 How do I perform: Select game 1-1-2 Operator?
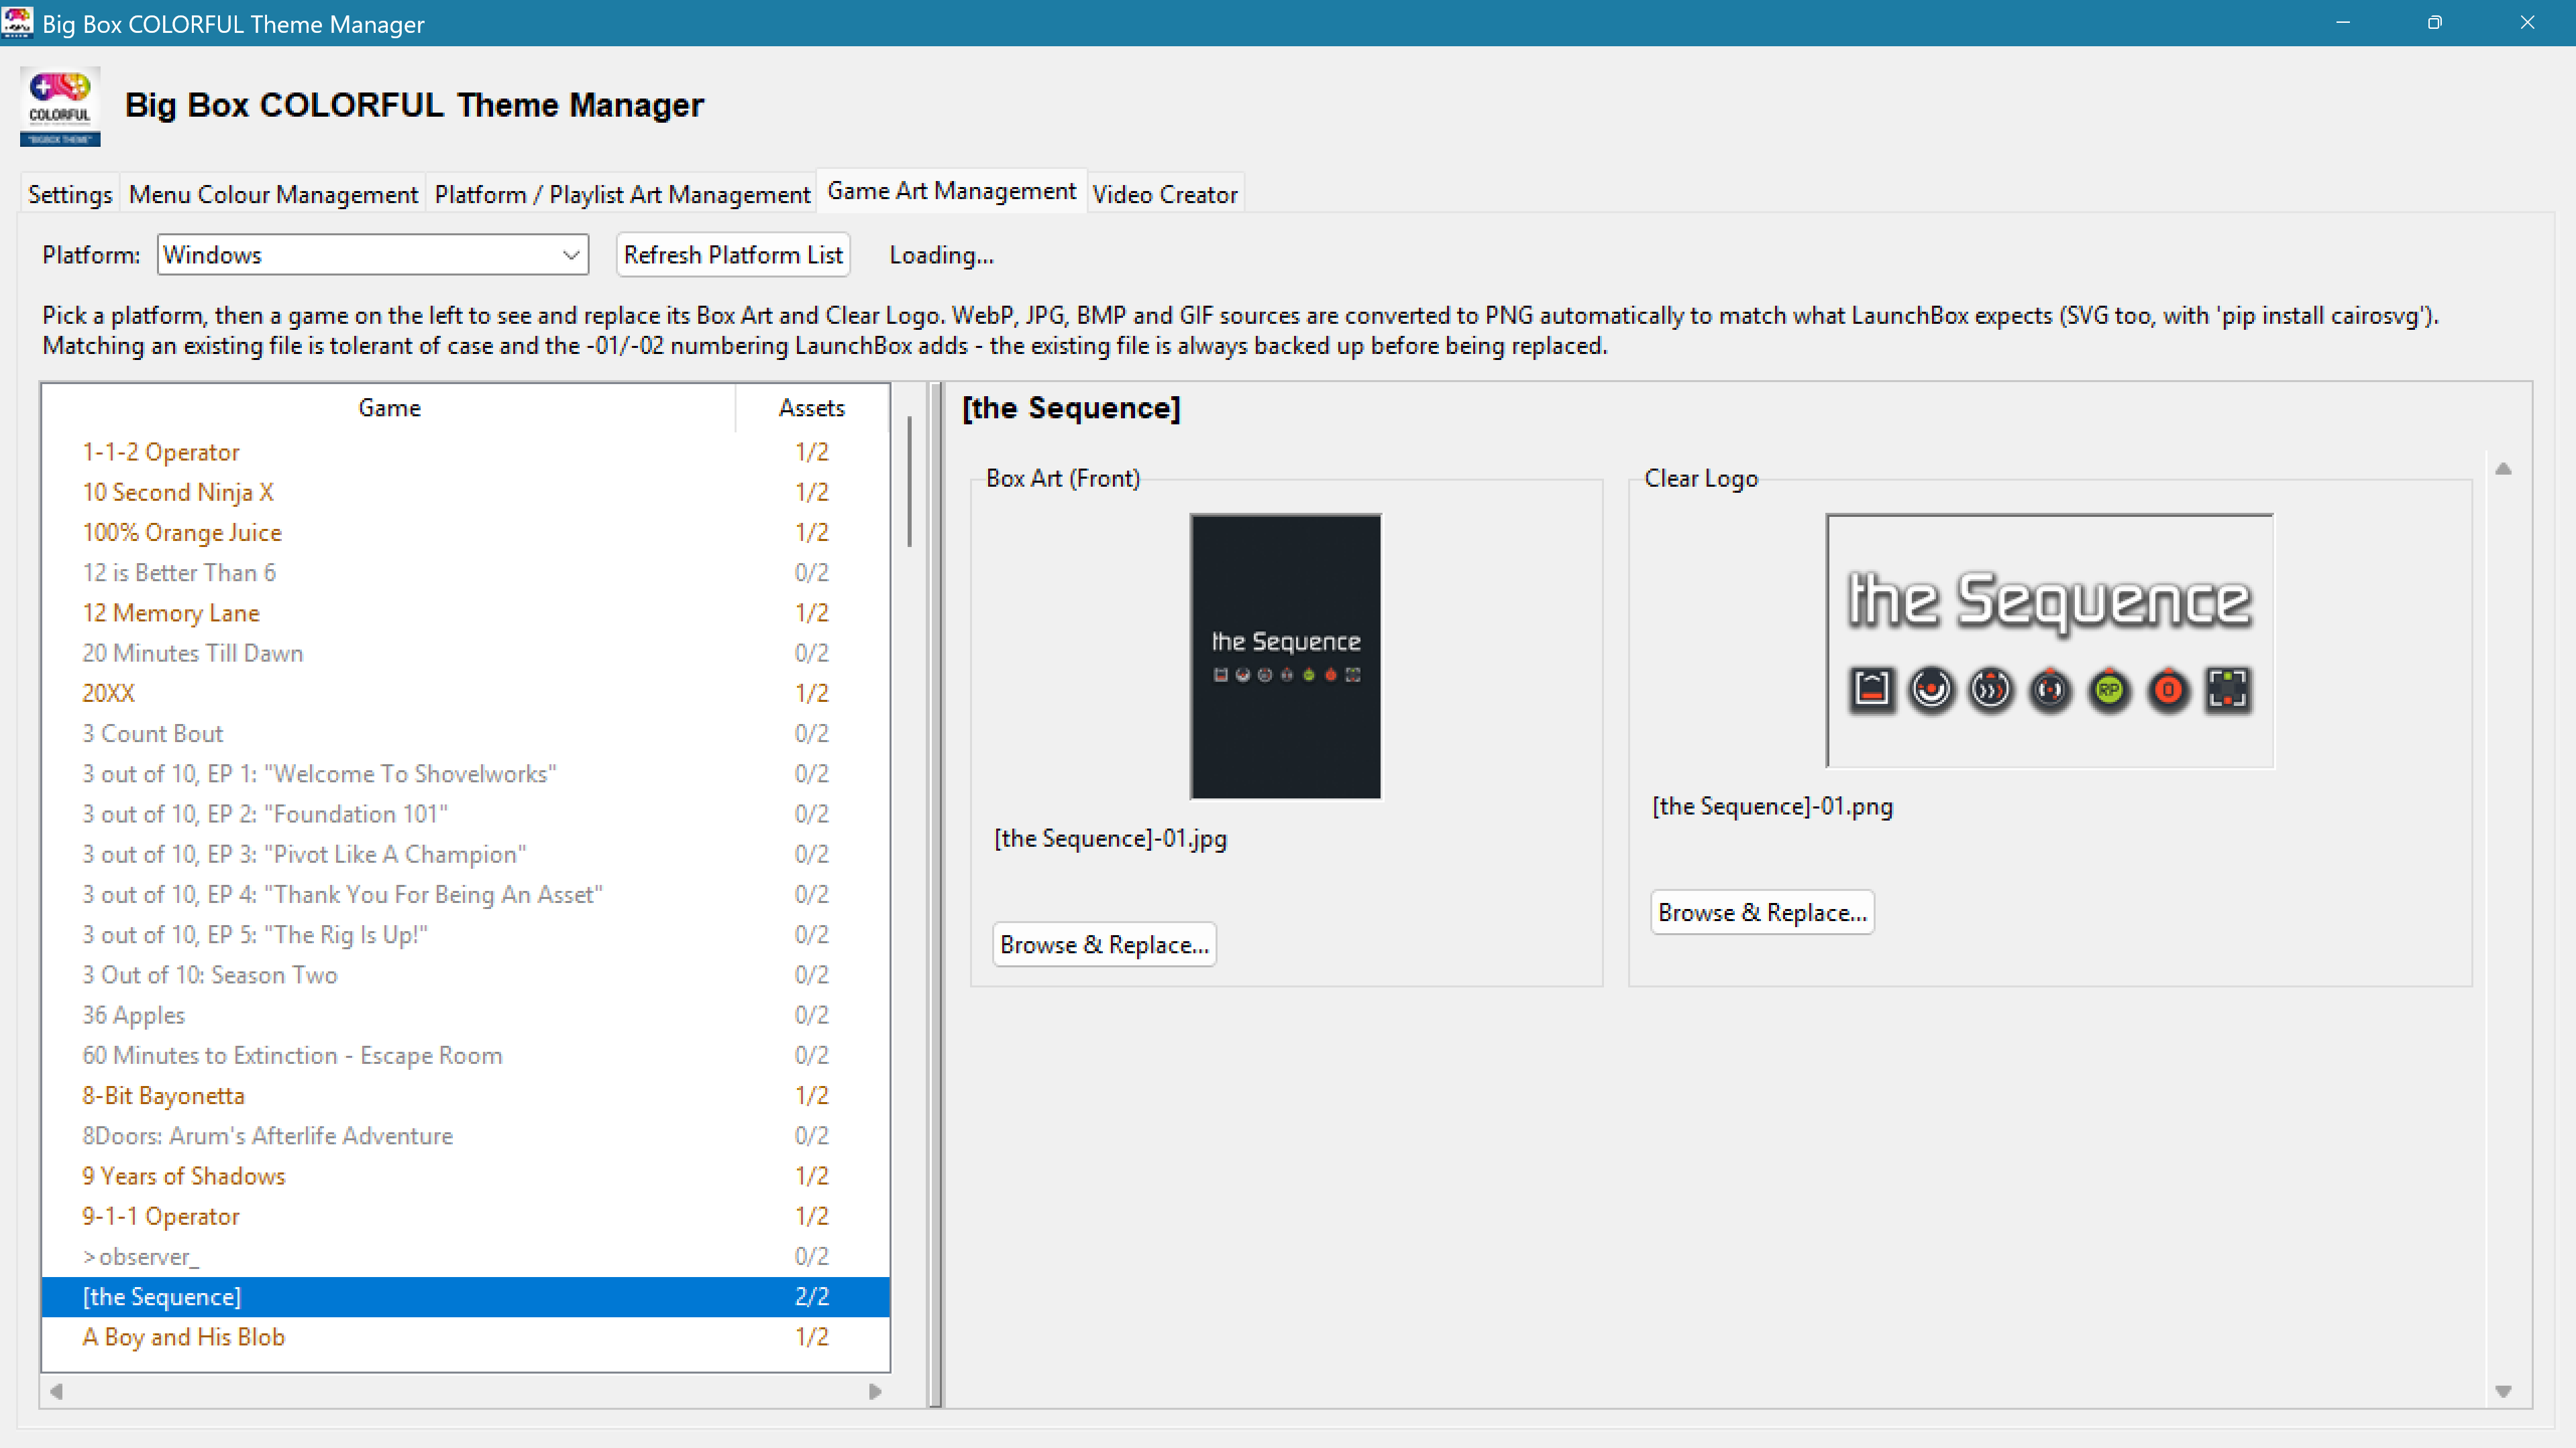[x=466, y=452]
